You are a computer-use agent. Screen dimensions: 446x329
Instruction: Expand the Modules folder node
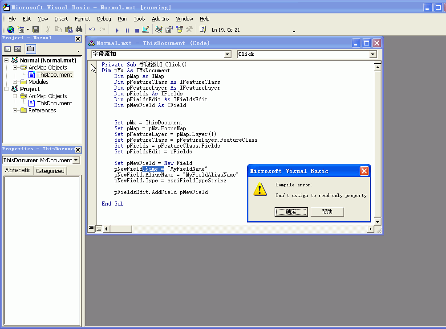[x=15, y=82]
